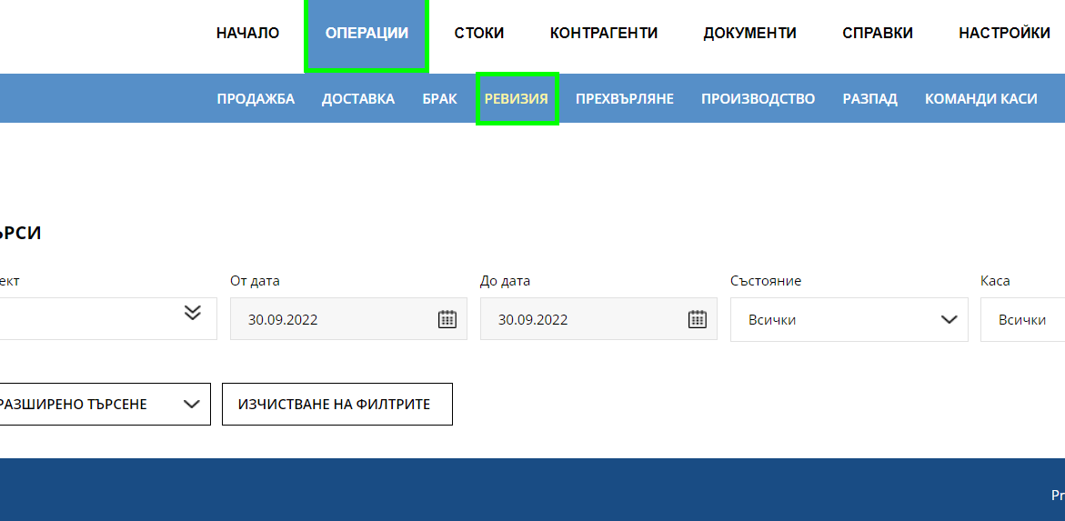
Task: Expand РАЗШИРЕНО ТЪРСЕНЕ options
Action: pos(105,405)
